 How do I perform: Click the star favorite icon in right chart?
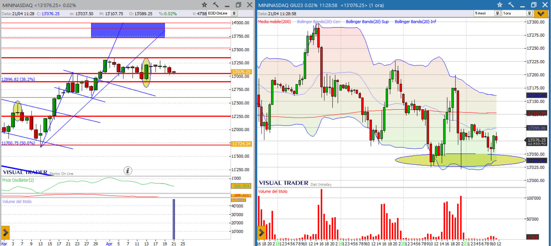500,5
